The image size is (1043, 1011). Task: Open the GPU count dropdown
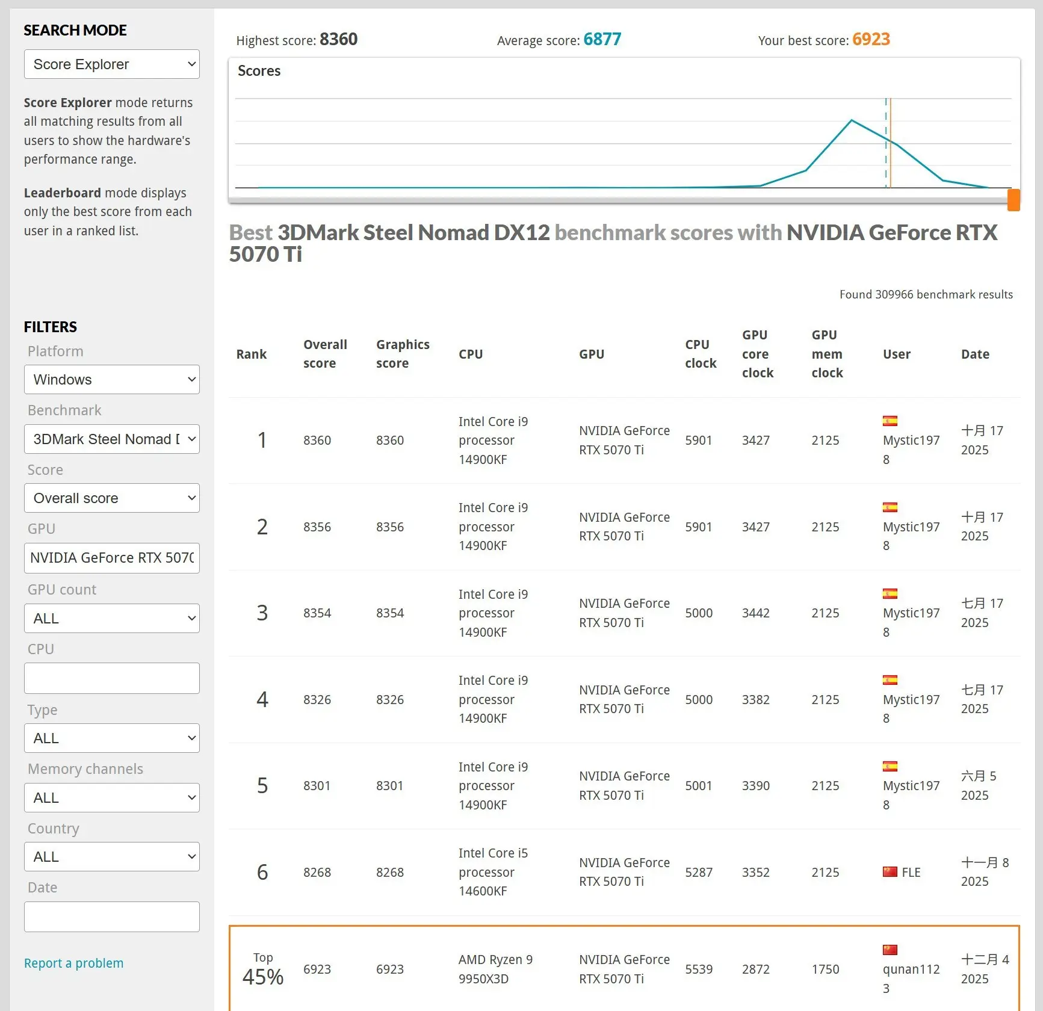112,619
